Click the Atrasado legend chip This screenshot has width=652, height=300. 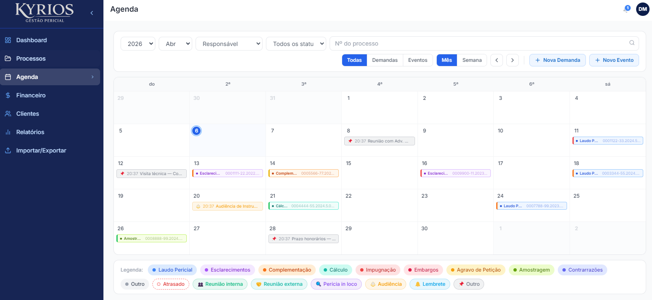pos(171,284)
